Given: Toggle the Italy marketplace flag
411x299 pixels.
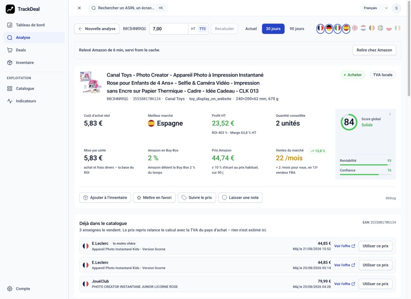Looking at the screenshot, I should (x=338, y=28).
